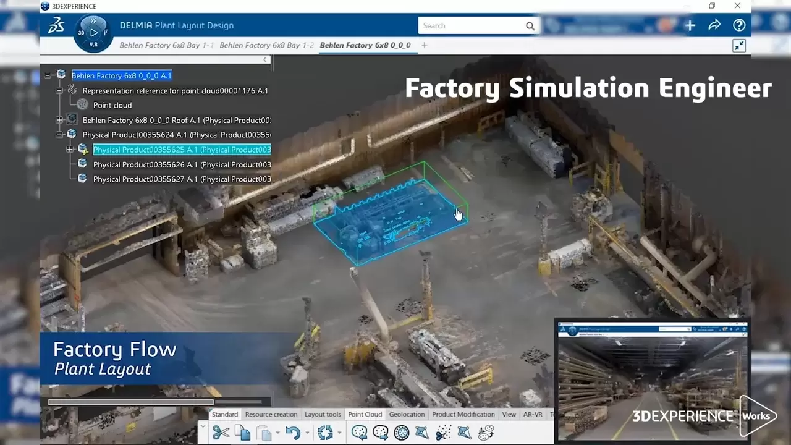Toggle fullscreen with the expand view icon

click(739, 46)
